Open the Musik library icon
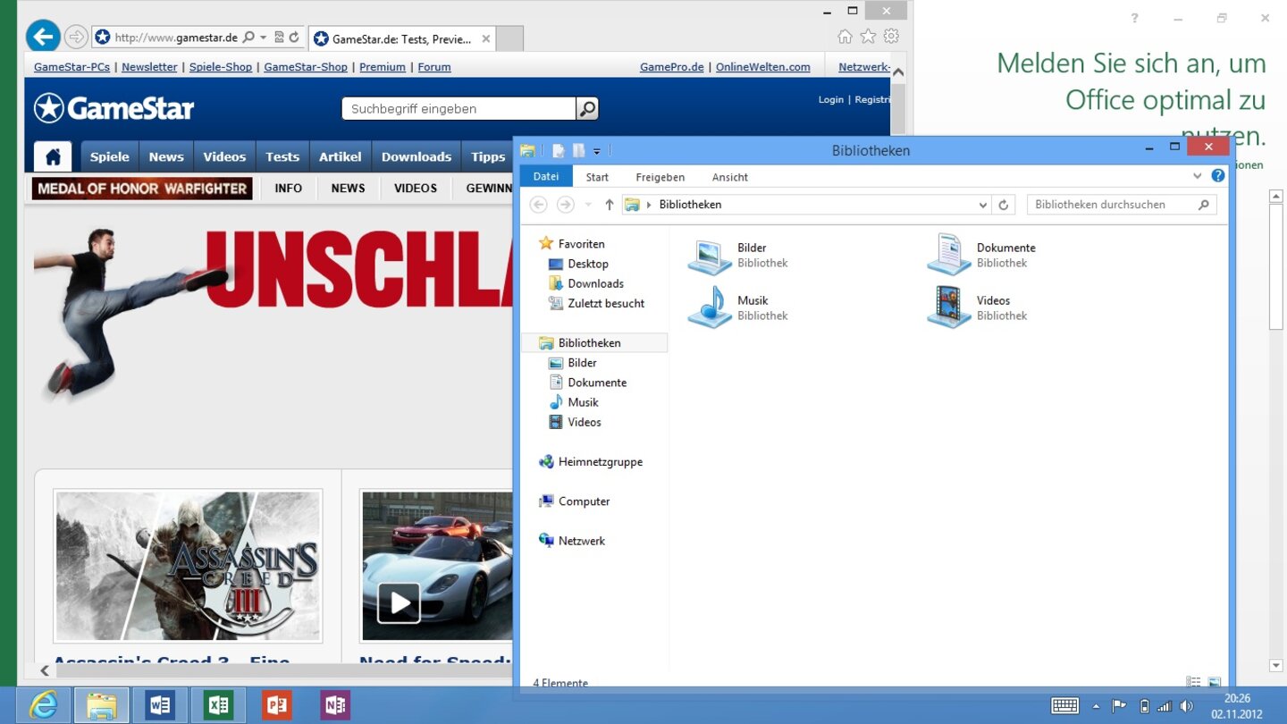1287x724 pixels. pos(710,307)
